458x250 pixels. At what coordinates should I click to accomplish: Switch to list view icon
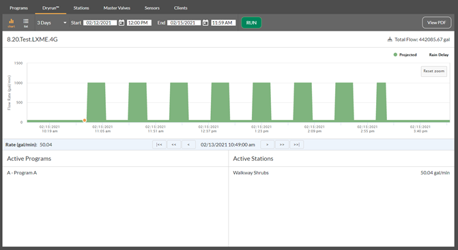point(26,22)
